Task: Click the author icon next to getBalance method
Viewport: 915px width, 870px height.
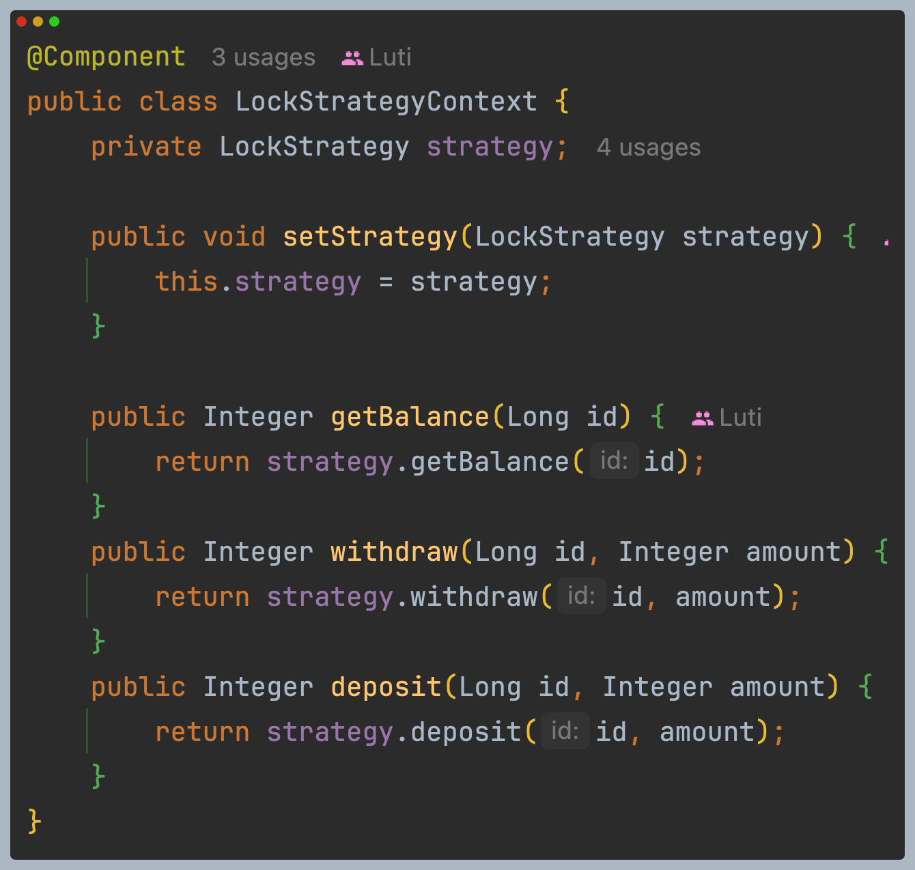Action: tap(703, 418)
